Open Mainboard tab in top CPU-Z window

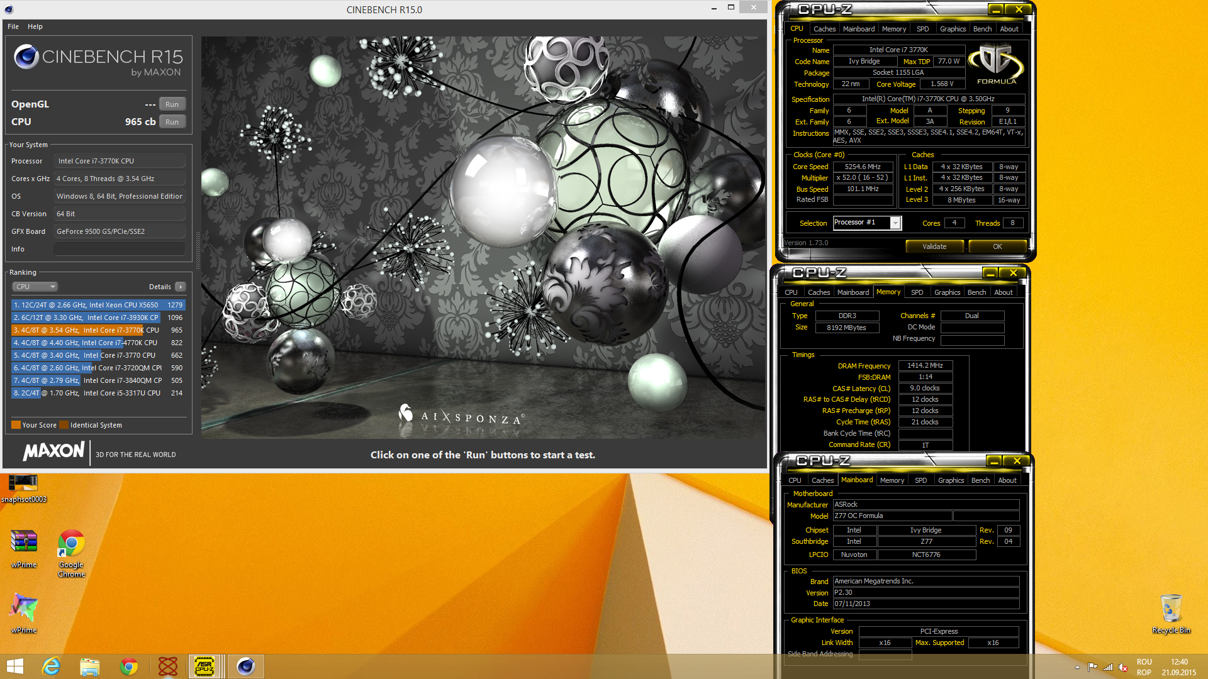click(859, 29)
